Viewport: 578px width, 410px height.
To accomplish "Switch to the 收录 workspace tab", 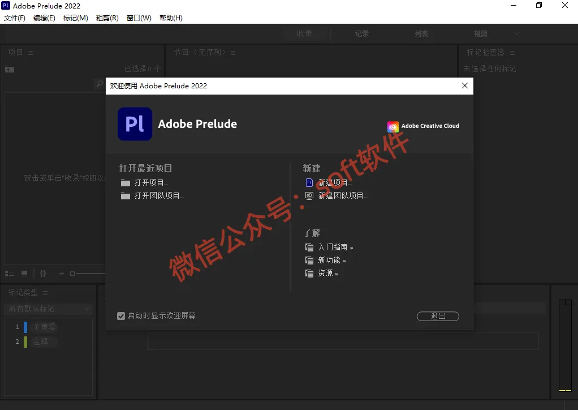I will point(304,33).
